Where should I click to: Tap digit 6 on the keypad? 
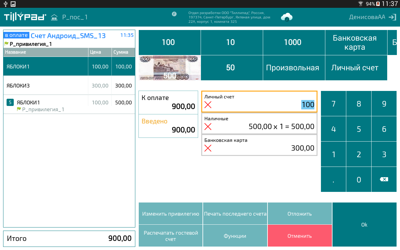point(384,129)
